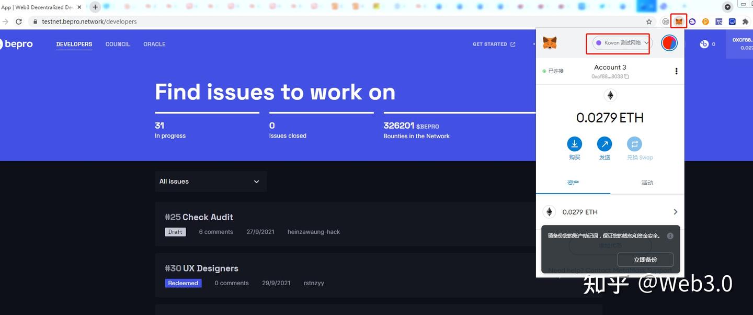Click the globe icon showing 0 in the header

(704, 44)
